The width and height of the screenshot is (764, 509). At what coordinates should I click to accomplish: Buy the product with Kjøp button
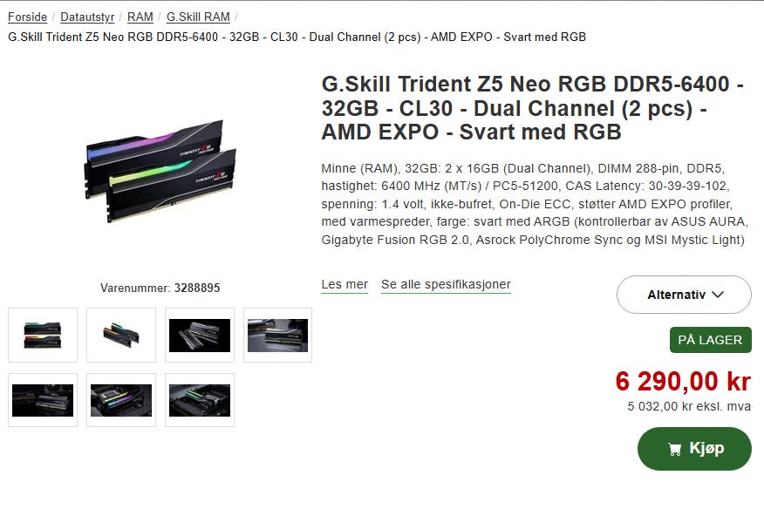click(x=694, y=449)
